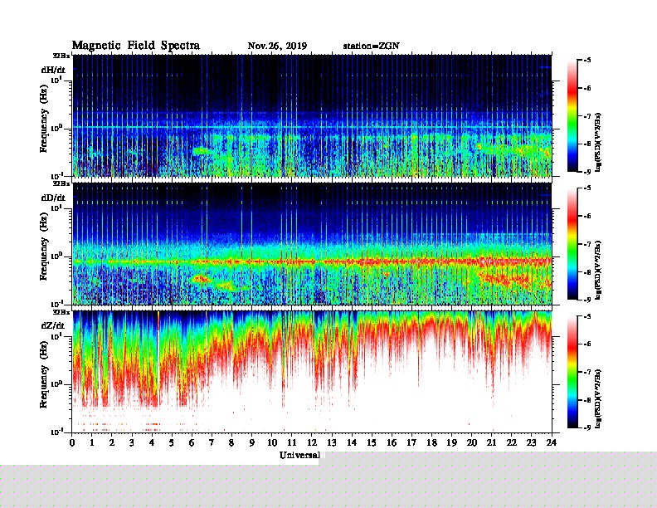Click hour 12 on the time axis

click(x=312, y=442)
